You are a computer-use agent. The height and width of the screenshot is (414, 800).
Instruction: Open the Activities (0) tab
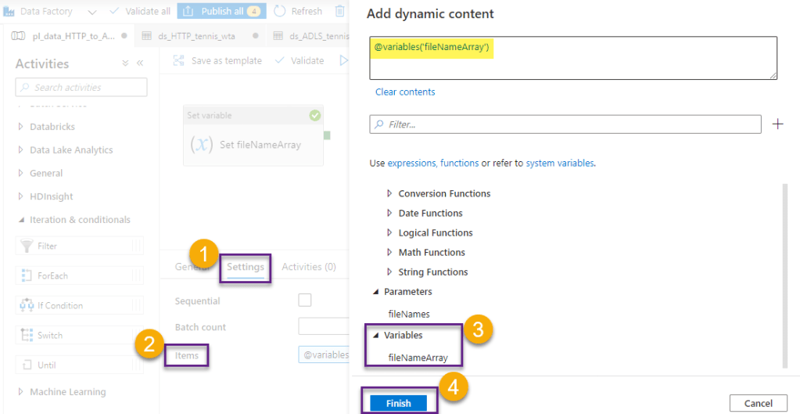tap(309, 267)
